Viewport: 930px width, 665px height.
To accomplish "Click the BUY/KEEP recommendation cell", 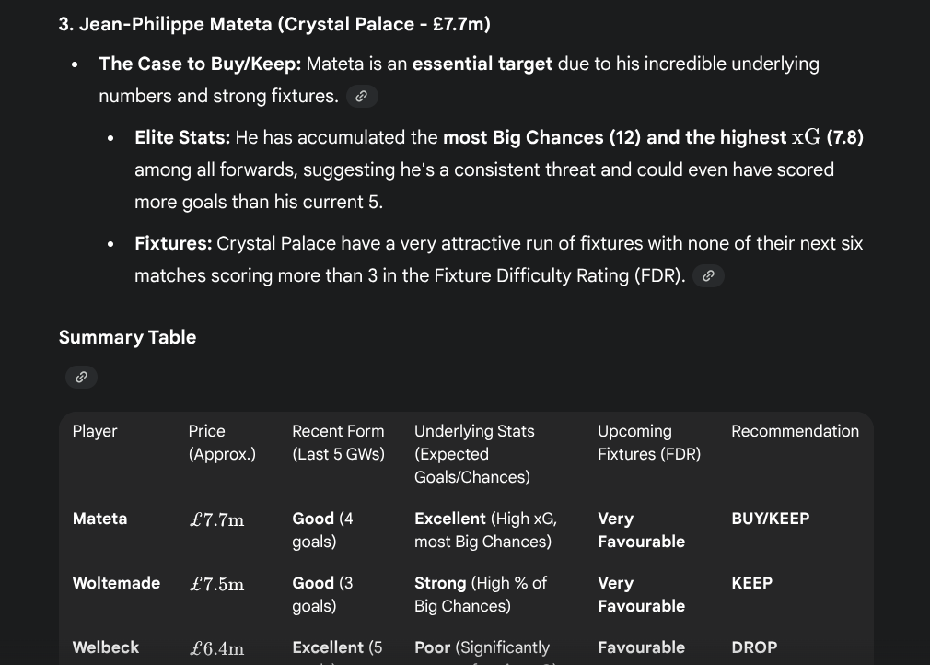I will (x=770, y=519).
